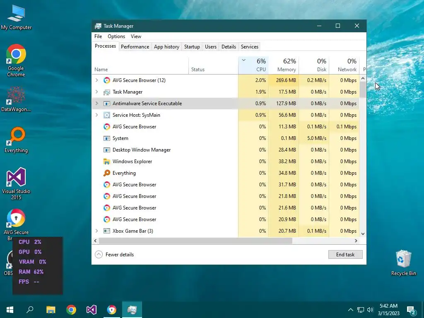Select AVG Secure Browser using 21.8 MB
The width and height of the screenshot is (424, 318).
[x=226, y=196]
